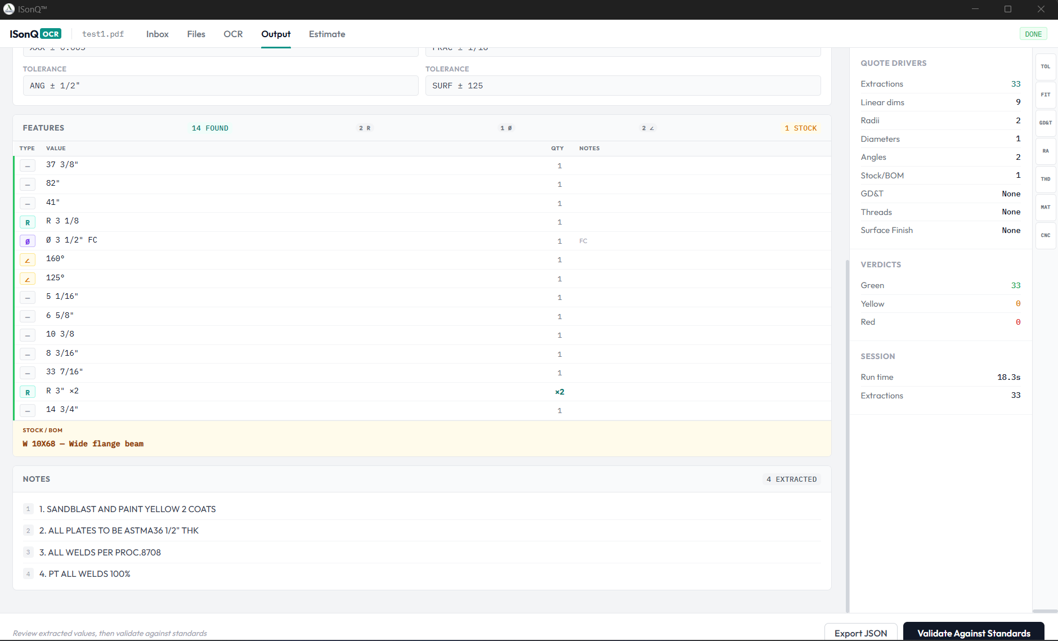
Task: Open the TOL sidebar shortcut
Action: coord(1045,66)
